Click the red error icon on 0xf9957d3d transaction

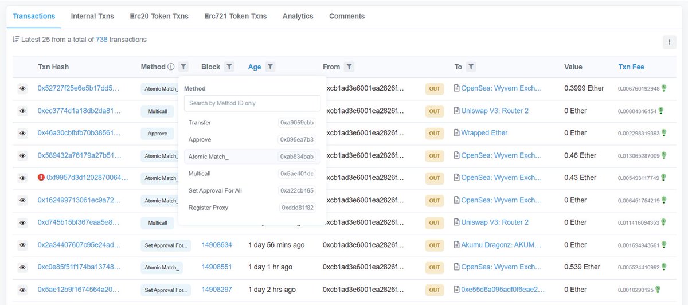click(x=41, y=178)
